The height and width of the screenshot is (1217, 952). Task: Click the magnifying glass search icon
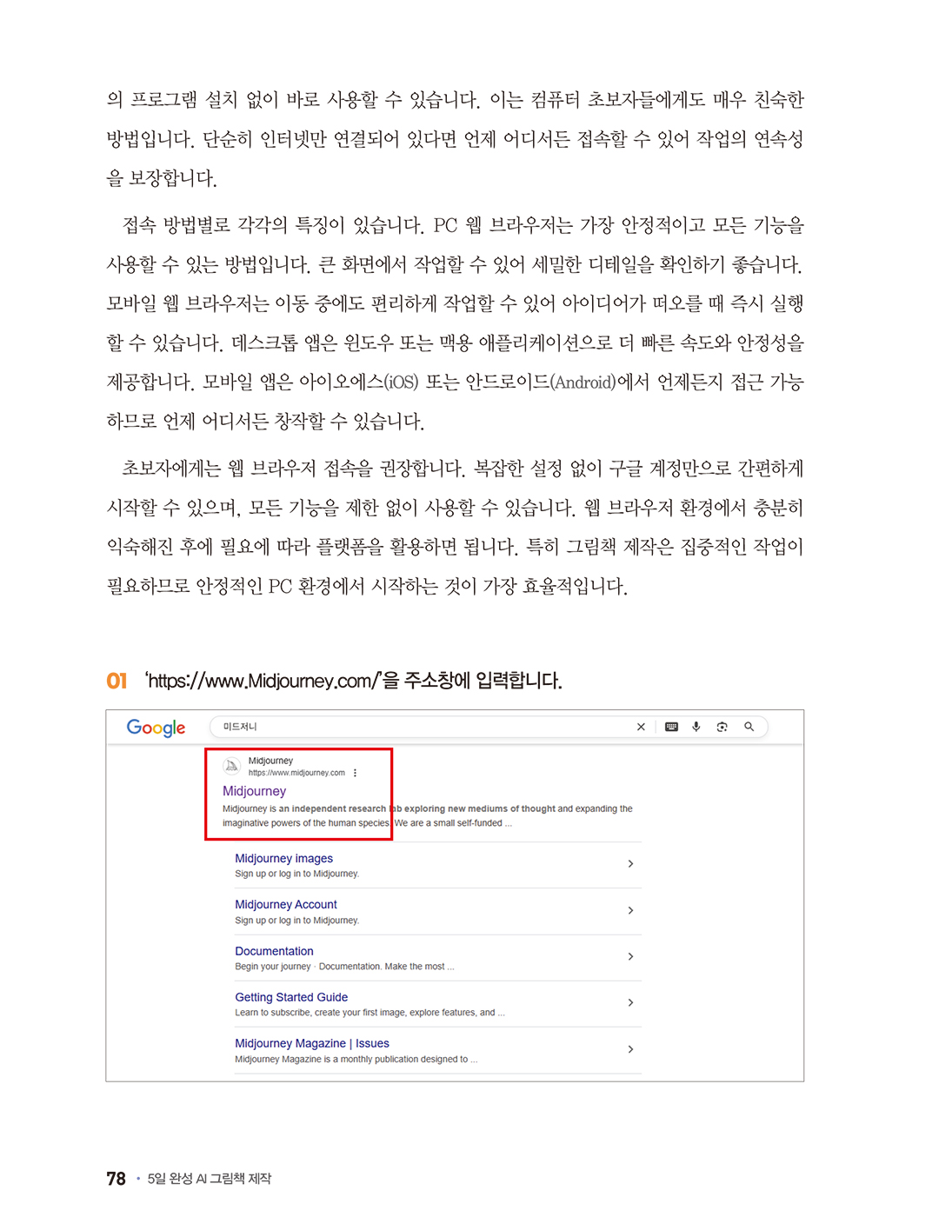pyautogui.click(x=749, y=727)
